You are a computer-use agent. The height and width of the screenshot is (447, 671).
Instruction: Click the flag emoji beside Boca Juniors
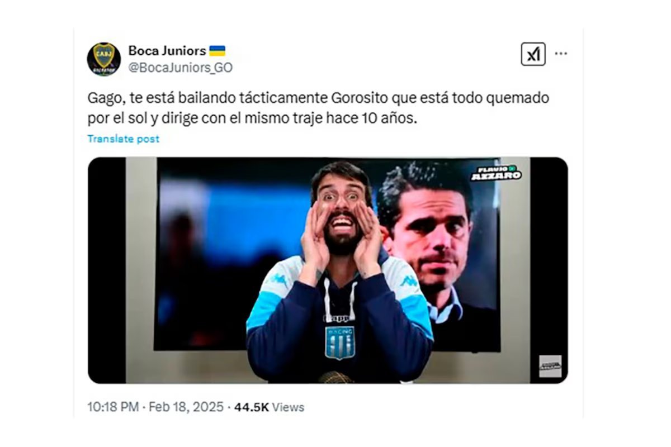[217, 51]
